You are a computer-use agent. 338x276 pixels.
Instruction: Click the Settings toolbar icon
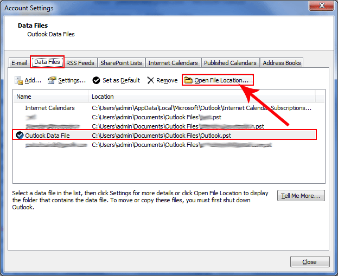point(52,80)
